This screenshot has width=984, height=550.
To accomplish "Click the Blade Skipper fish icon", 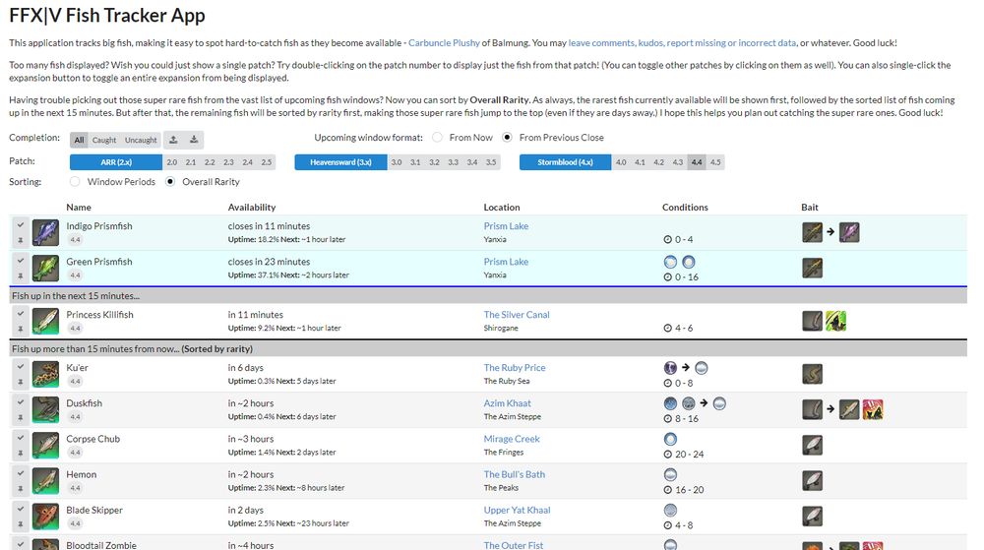I will [x=46, y=517].
